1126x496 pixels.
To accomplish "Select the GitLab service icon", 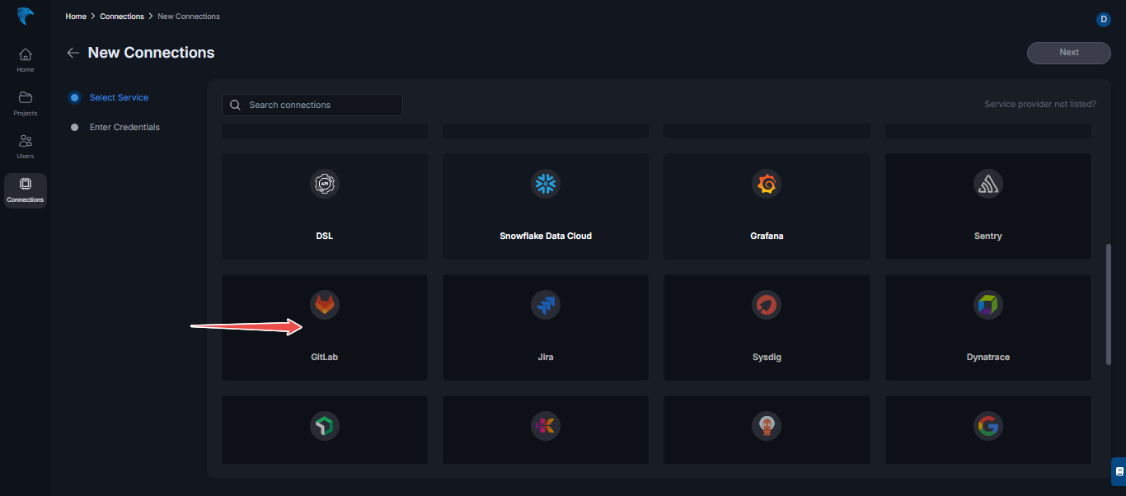I will pos(324,305).
